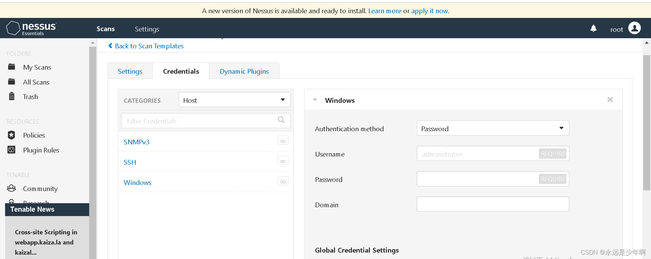The height and width of the screenshot is (259, 651).
Task: Click the infinity badge next to Windows credential
Action: point(283,181)
